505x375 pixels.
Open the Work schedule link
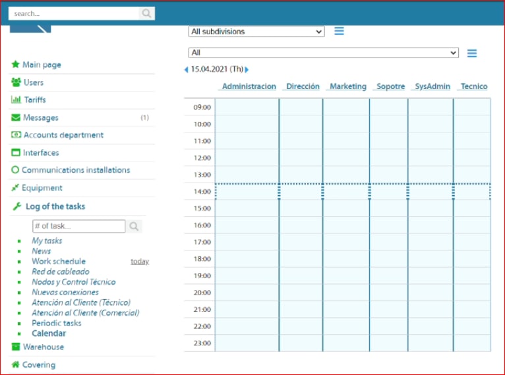(59, 262)
